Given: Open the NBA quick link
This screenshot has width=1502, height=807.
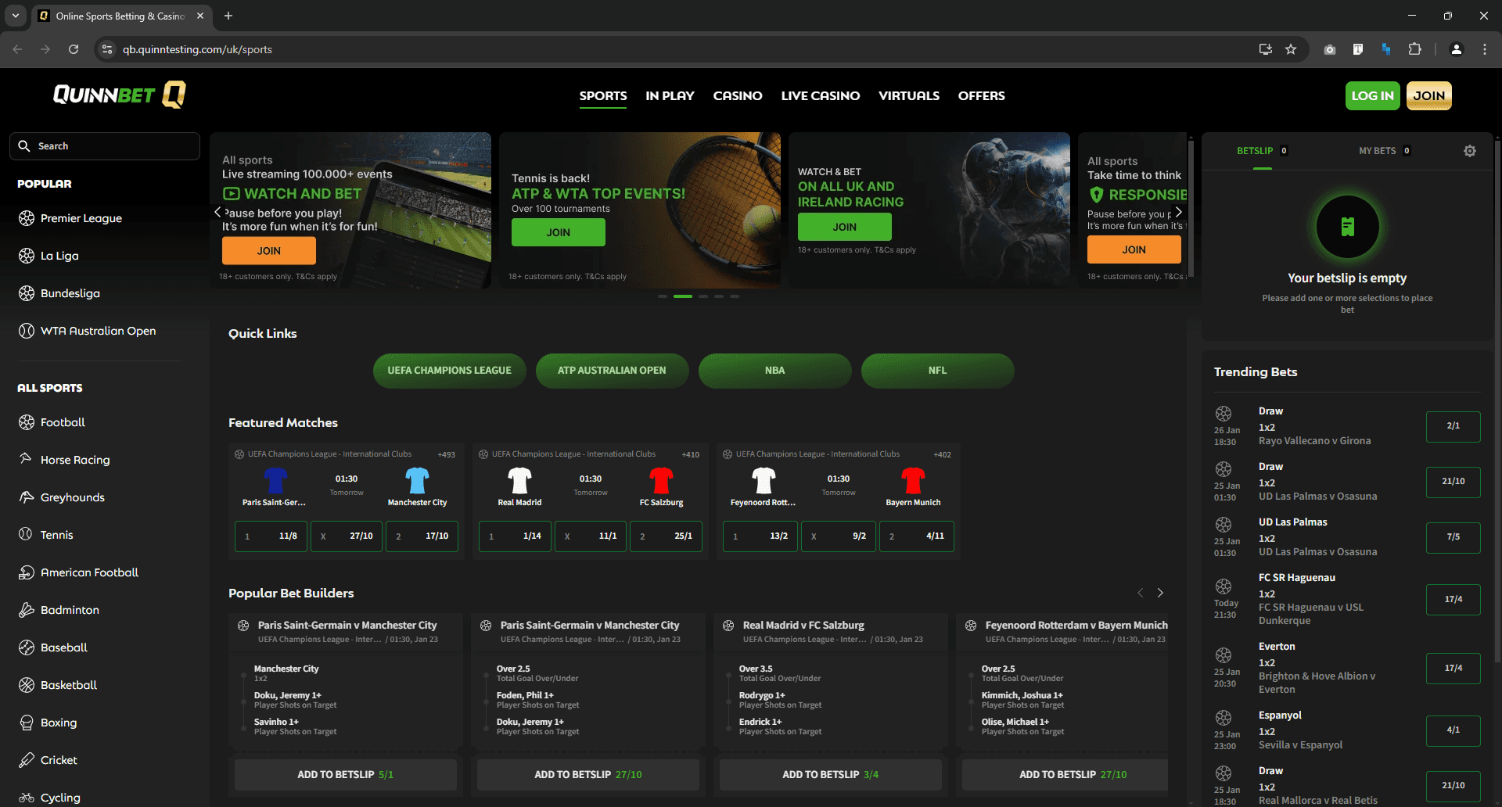Looking at the screenshot, I should click(x=774, y=371).
